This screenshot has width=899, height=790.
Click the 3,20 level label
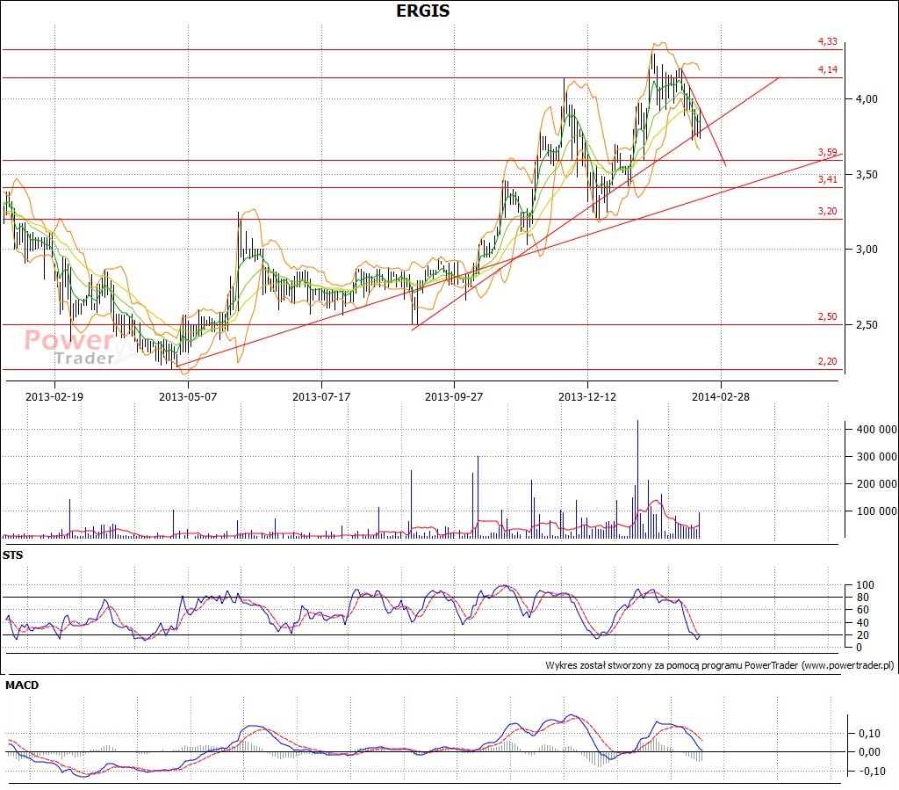[x=827, y=211]
